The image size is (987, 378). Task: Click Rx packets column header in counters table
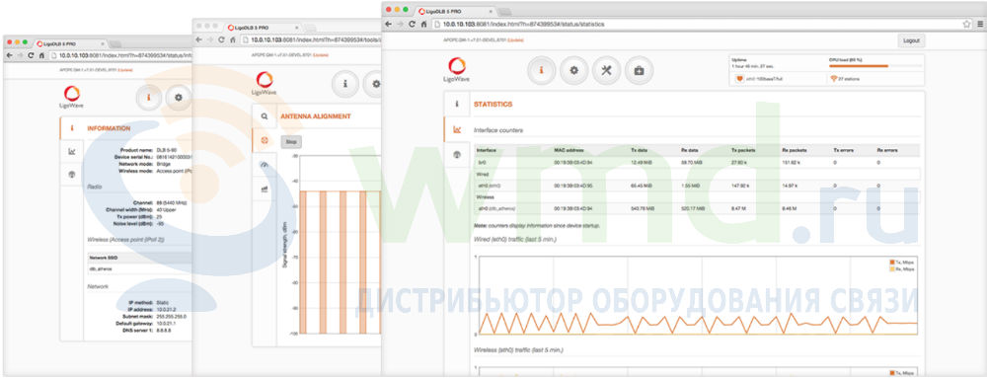(795, 150)
